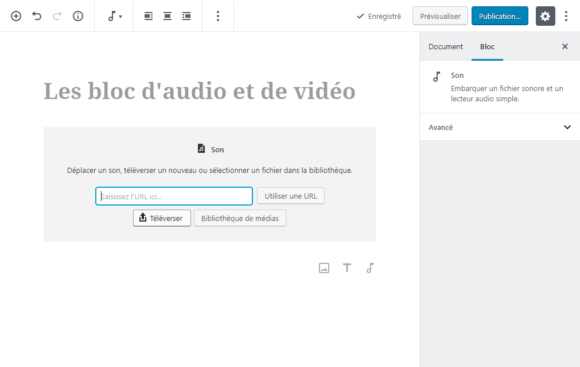
Task: Align the audio block left
Action: (x=149, y=16)
